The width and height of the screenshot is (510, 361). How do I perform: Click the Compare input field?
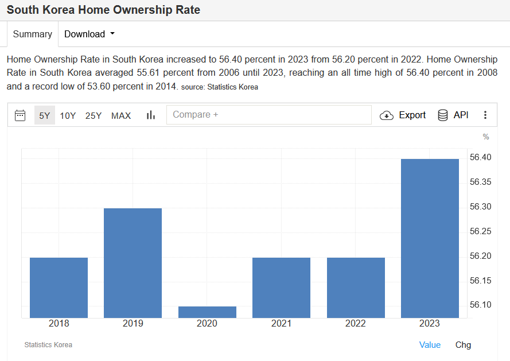(x=268, y=115)
